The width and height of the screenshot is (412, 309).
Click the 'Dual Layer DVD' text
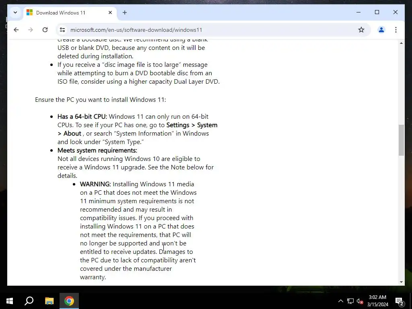pos(196,81)
